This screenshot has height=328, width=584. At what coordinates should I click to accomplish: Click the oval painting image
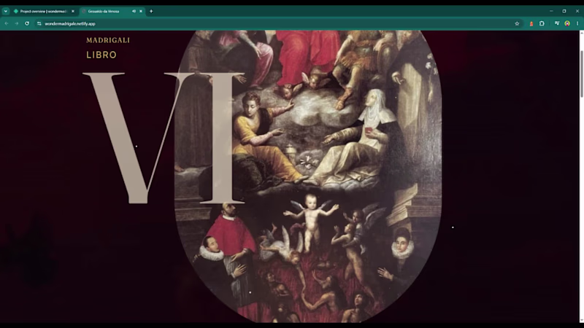[308, 176]
